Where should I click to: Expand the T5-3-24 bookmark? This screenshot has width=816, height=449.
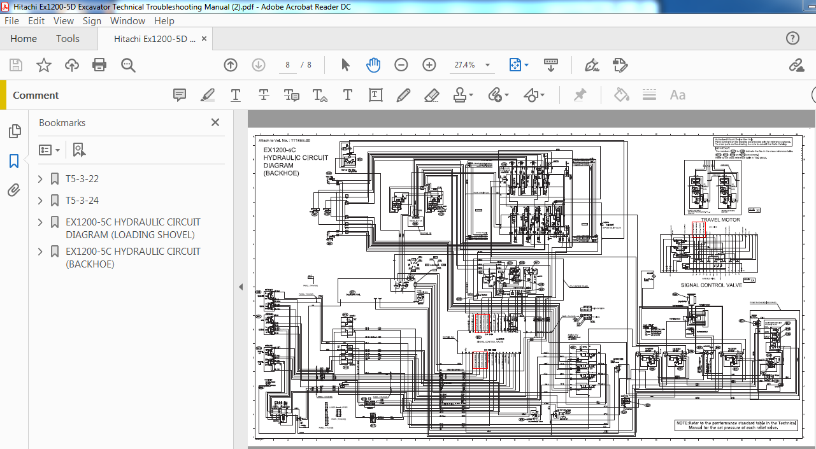click(x=41, y=201)
